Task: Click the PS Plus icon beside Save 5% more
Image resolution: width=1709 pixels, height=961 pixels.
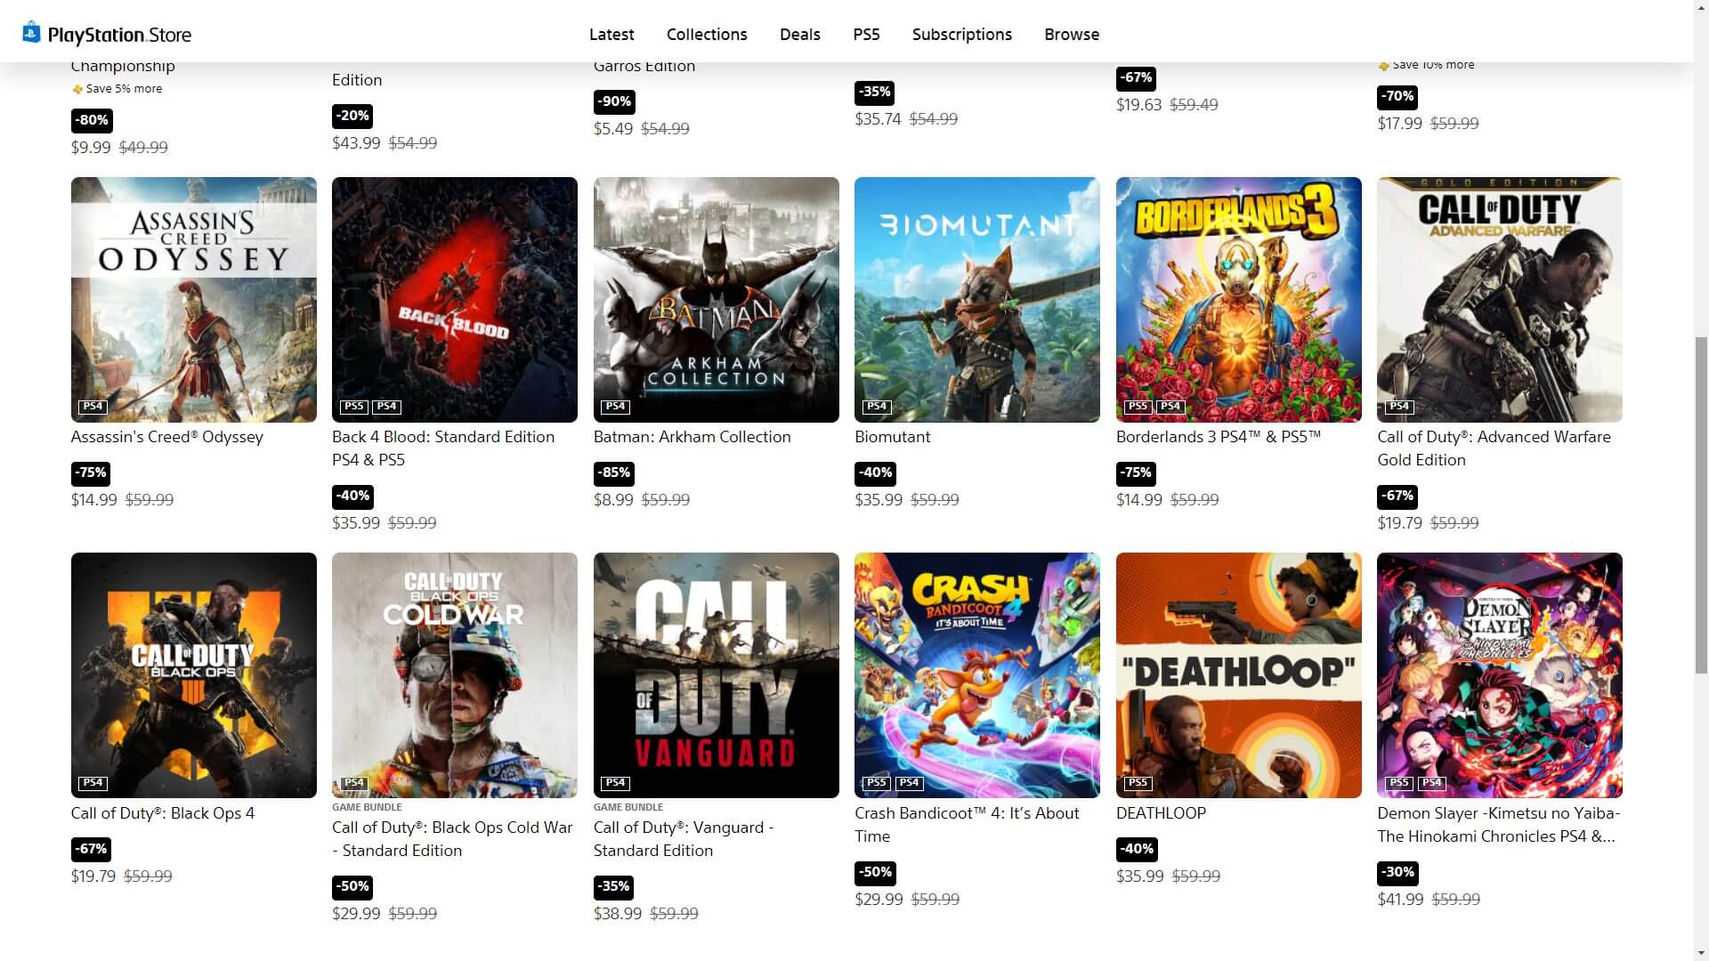Action: coord(77,89)
